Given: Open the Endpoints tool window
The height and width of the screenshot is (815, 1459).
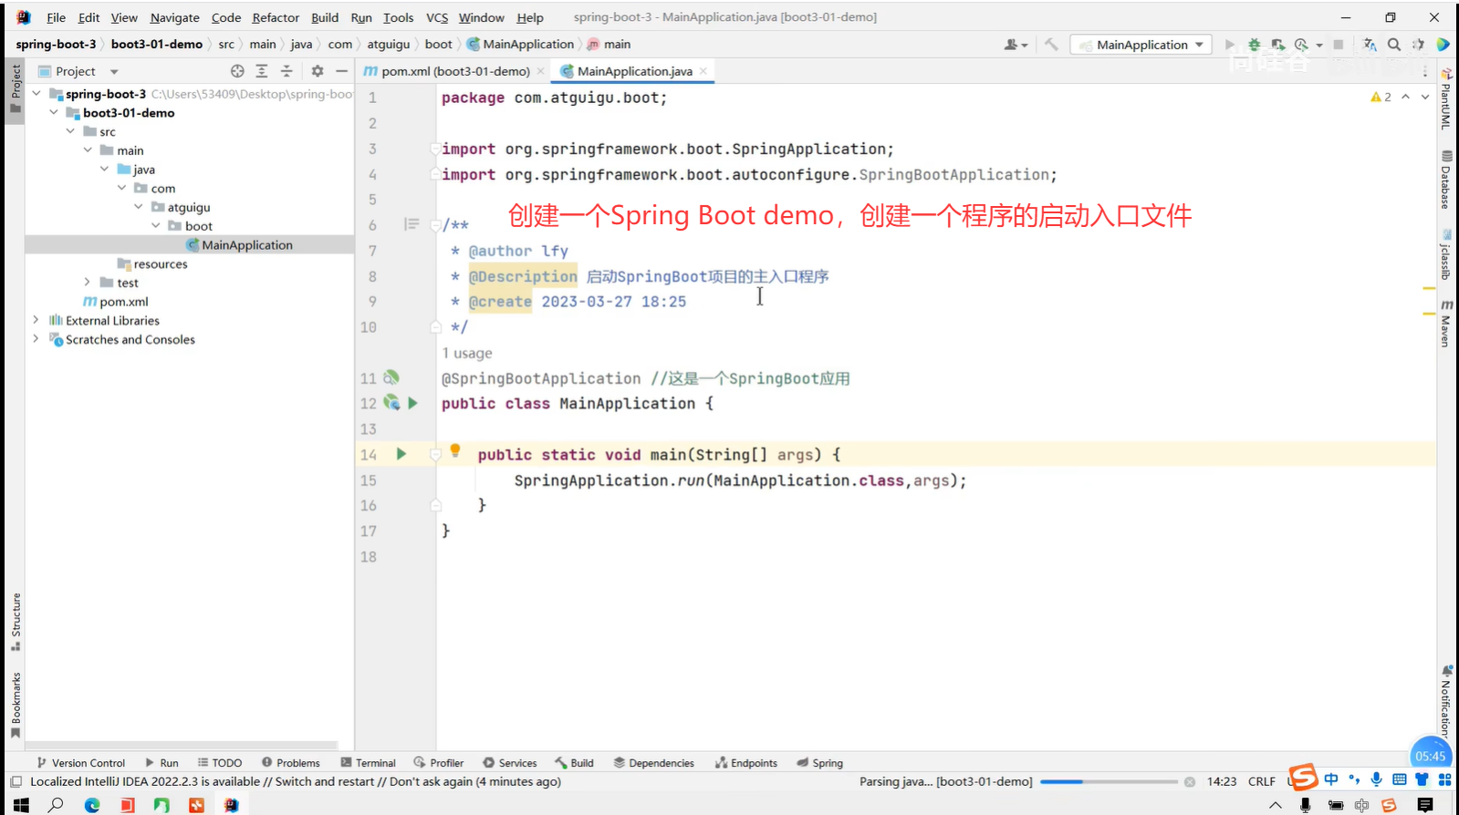Looking at the screenshot, I should pyautogui.click(x=745, y=763).
